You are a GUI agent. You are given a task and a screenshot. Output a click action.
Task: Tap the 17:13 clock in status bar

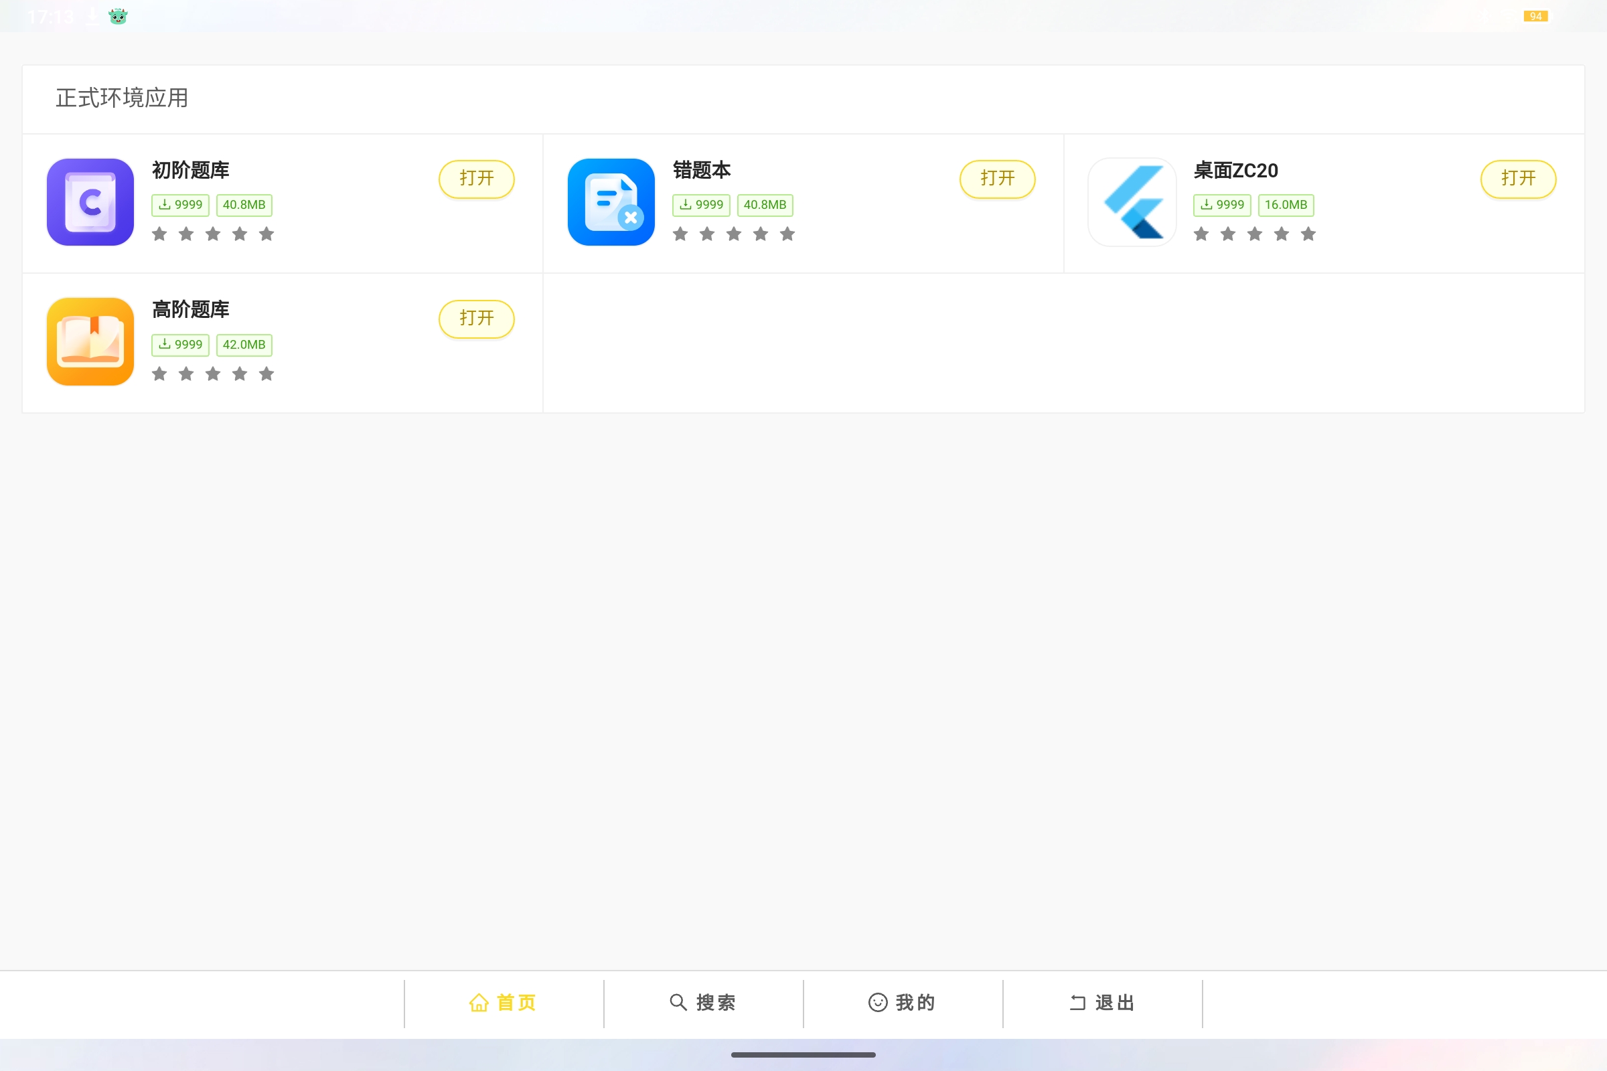click(51, 16)
